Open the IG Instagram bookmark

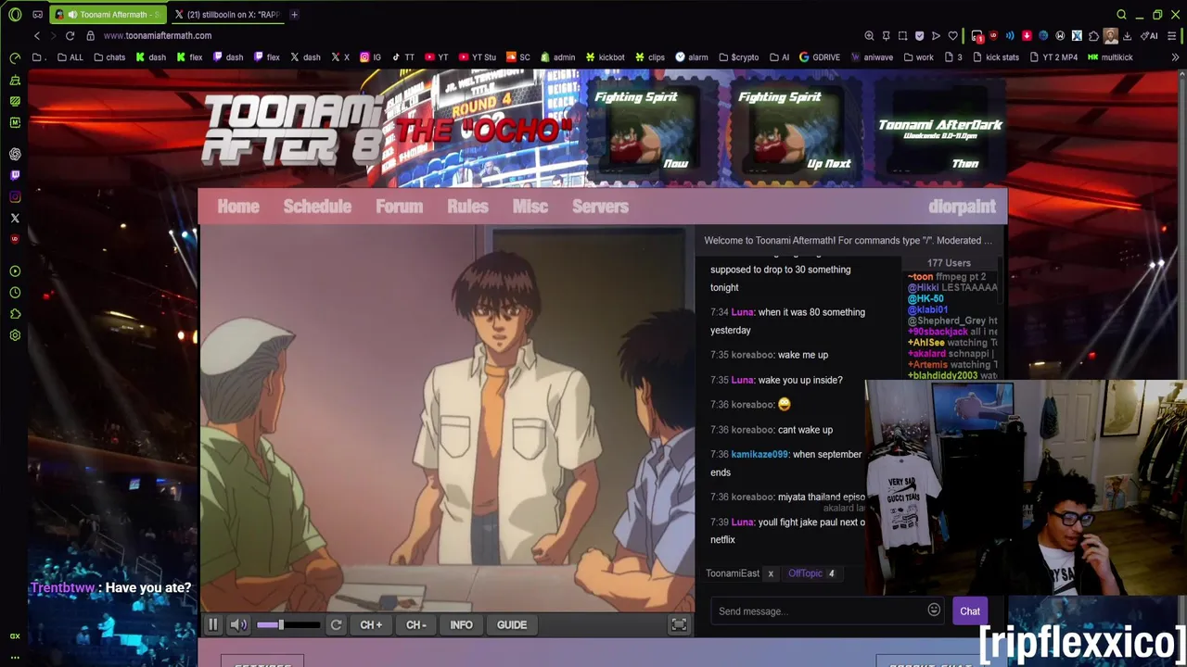pos(371,57)
